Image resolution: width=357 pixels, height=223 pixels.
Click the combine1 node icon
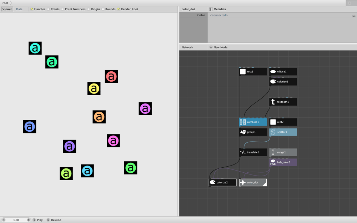243,122
